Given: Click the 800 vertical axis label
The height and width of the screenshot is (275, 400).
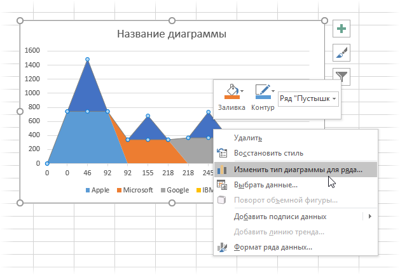Looking at the screenshot, I should click(x=34, y=107).
